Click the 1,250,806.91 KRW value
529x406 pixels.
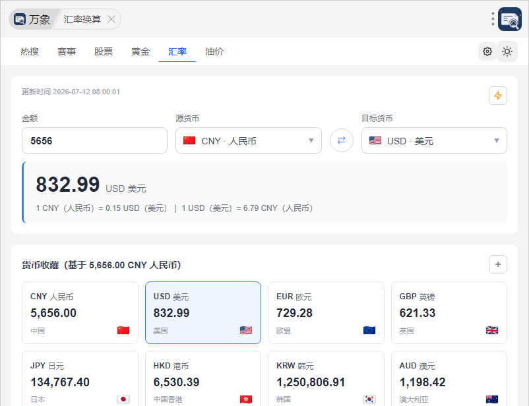coord(311,382)
